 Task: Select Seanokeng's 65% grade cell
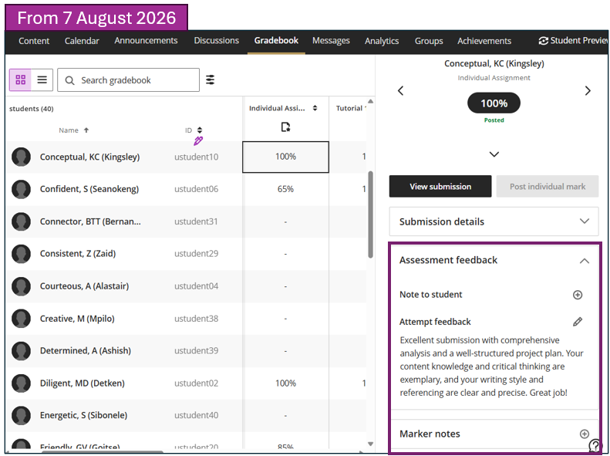(285, 189)
